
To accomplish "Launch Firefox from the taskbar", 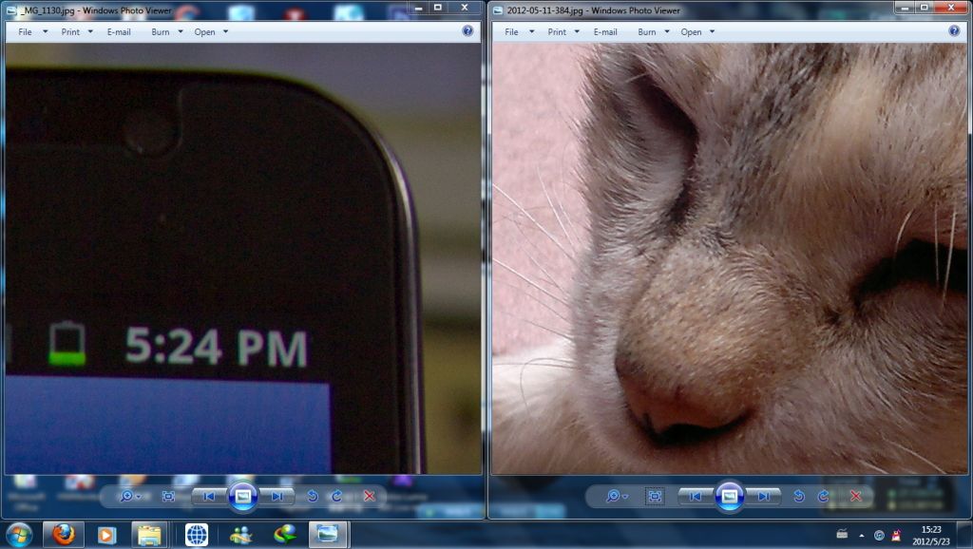I will pyautogui.click(x=64, y=535).
